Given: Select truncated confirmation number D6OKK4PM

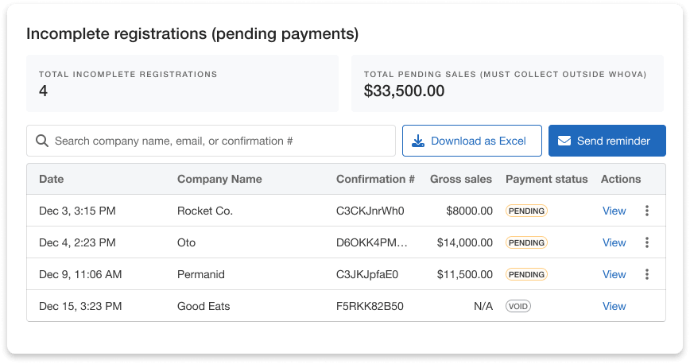Looking at the screenshot, I should click(x=372, y=242).
